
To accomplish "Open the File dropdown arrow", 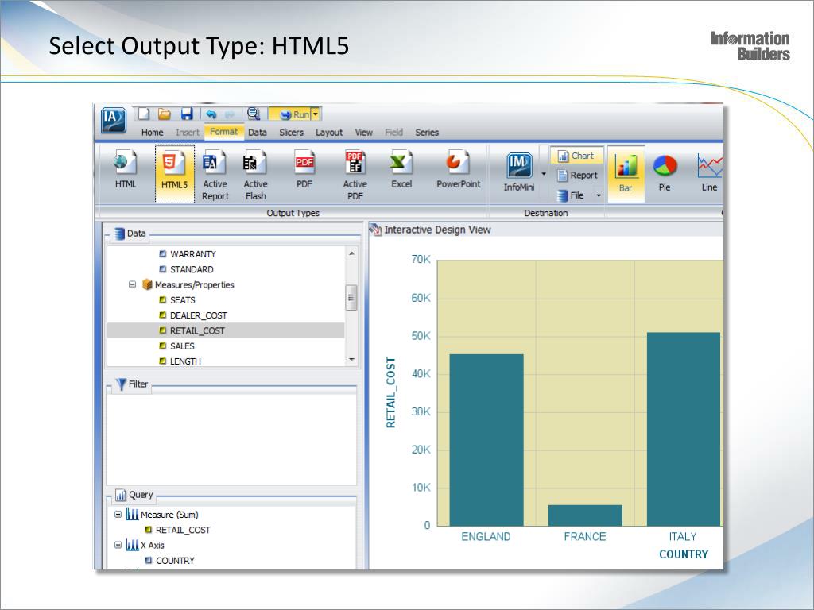I will pos(599,195).
